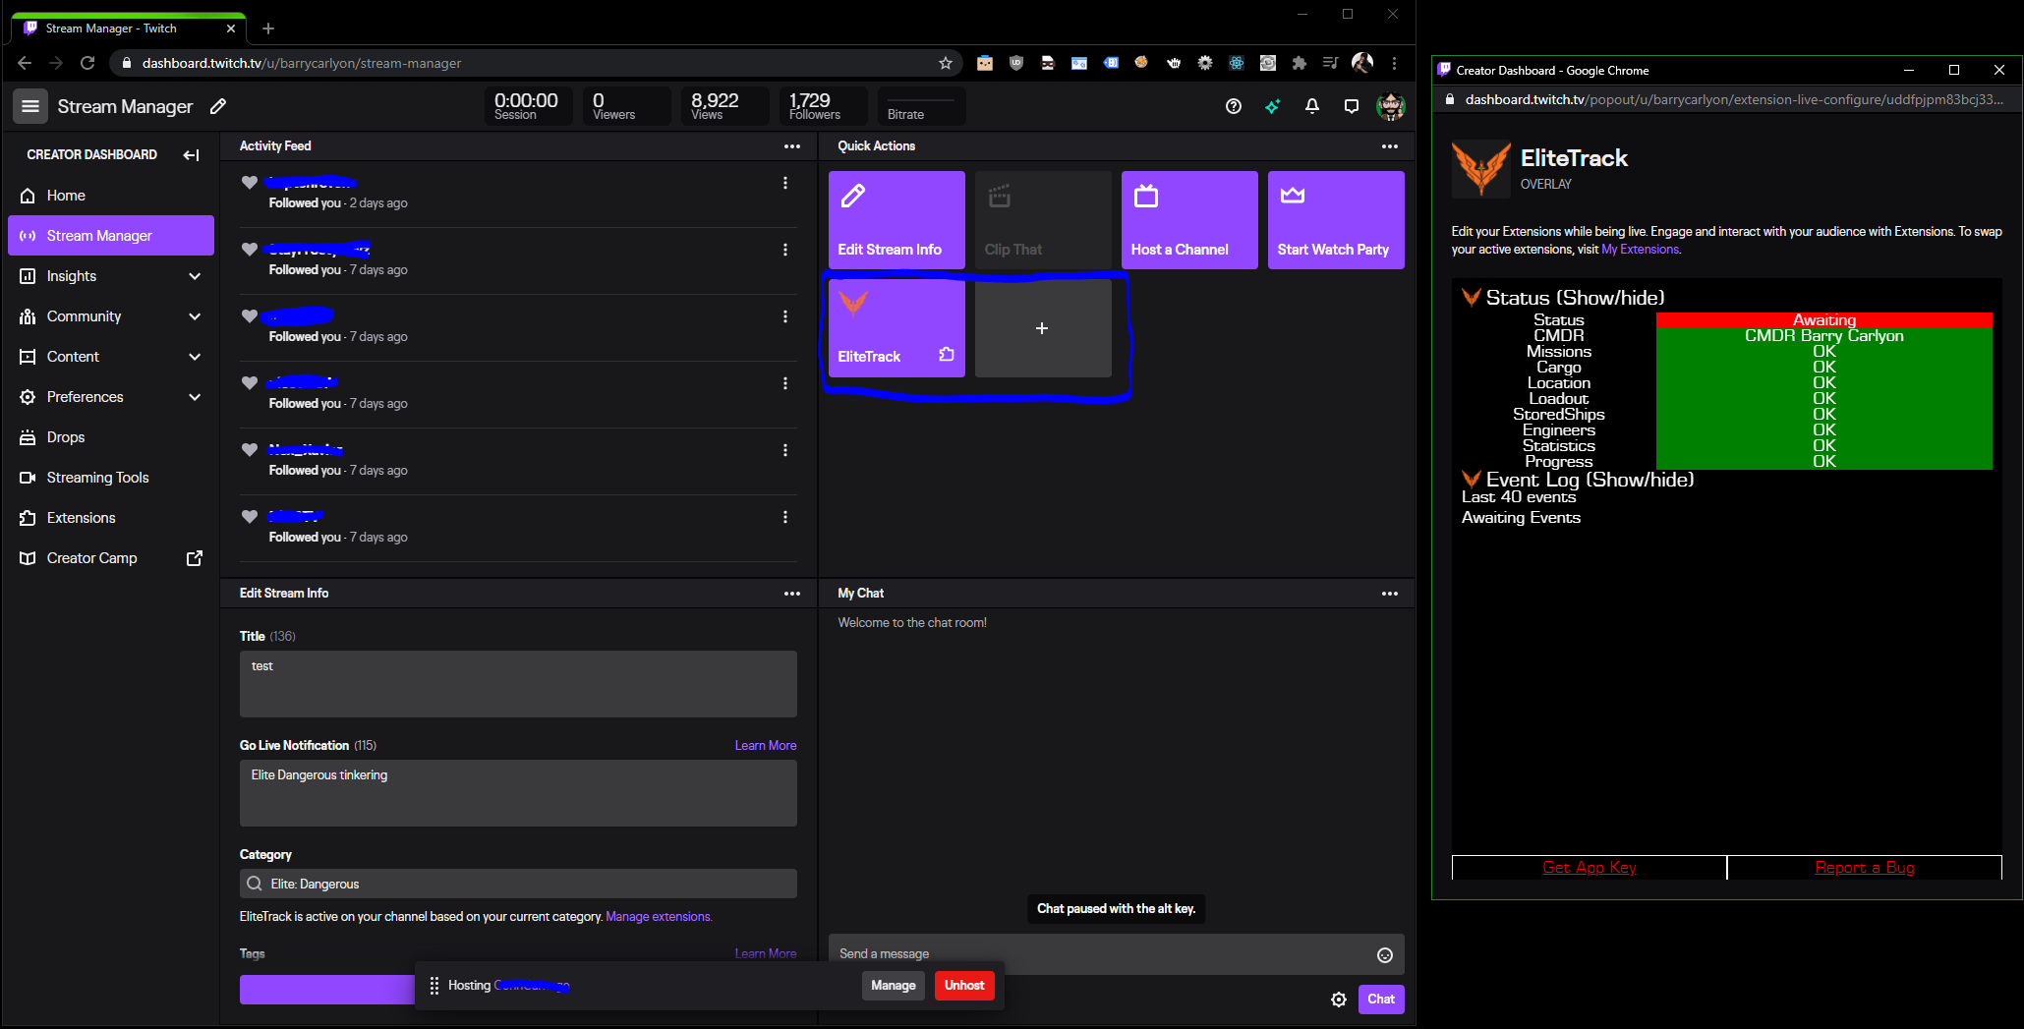Open the emote picker smiley

[1385, 955]
